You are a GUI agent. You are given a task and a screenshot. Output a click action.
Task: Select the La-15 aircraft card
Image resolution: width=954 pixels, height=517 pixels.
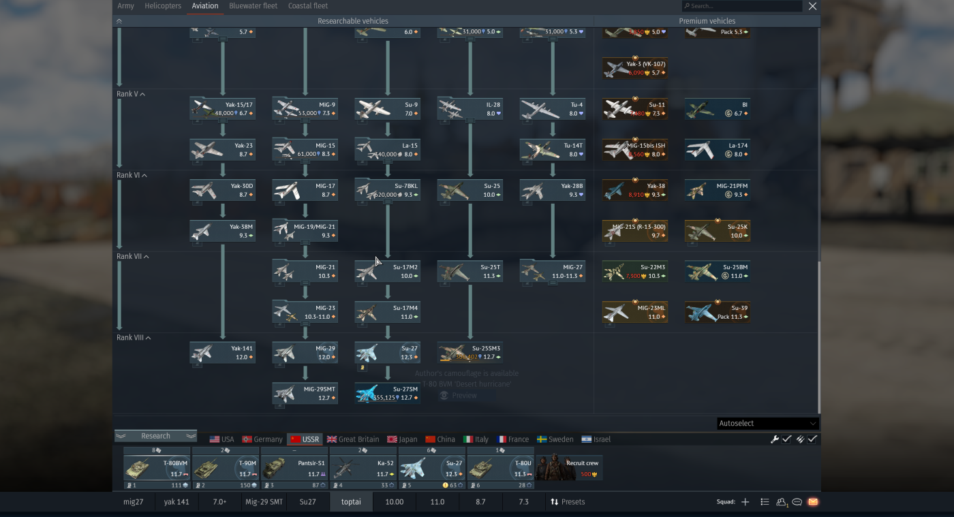tap(388, 150)
